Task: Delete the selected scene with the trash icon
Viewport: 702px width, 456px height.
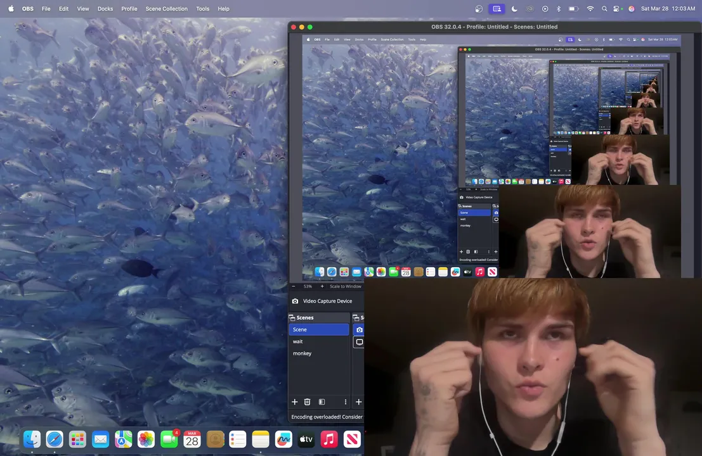Action: 307,402
